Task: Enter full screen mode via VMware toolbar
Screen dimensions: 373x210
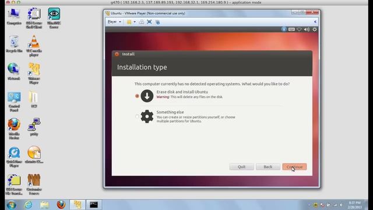Action: point(149,22)
